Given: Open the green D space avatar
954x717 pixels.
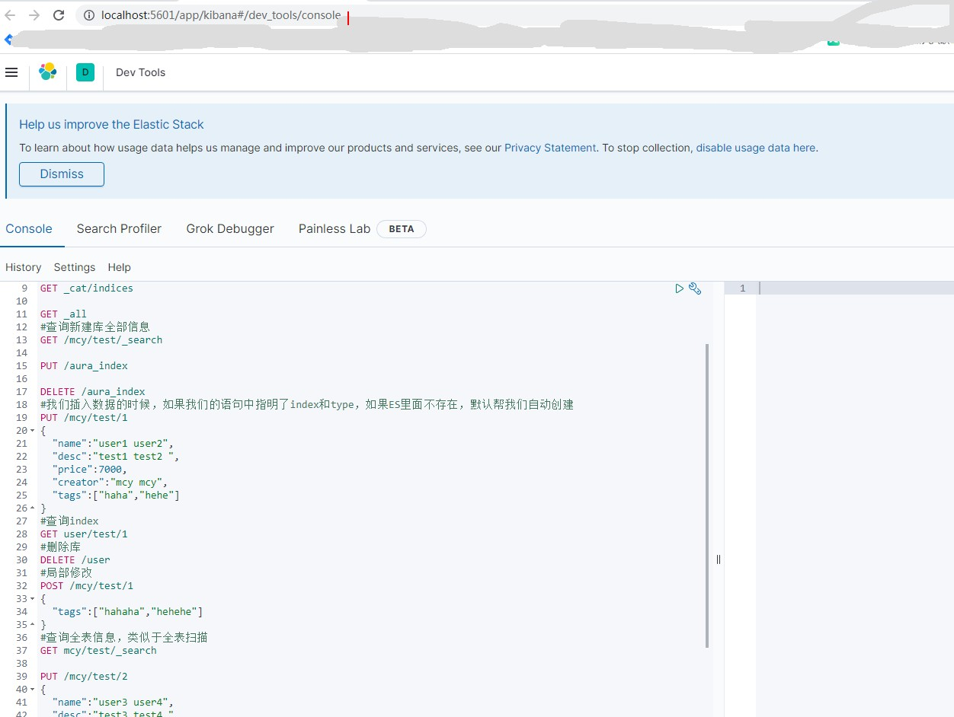Looking at the screenshot, I should [x=85, y=72].
